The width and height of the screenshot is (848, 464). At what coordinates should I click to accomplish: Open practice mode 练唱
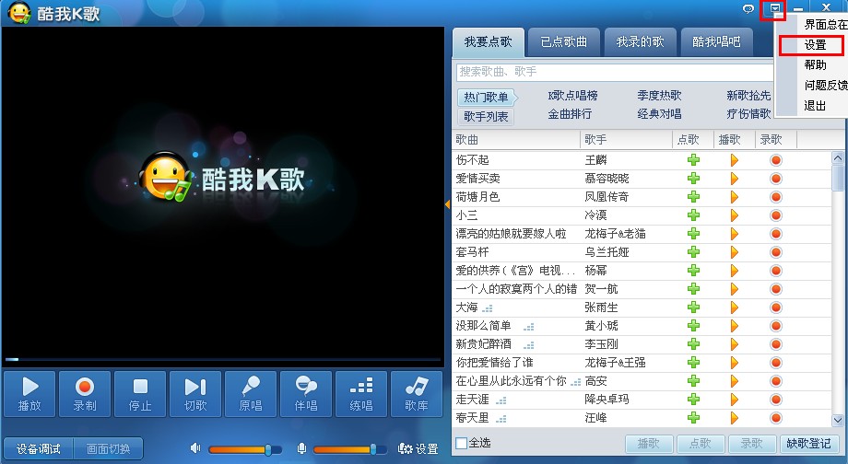[361, 394]
